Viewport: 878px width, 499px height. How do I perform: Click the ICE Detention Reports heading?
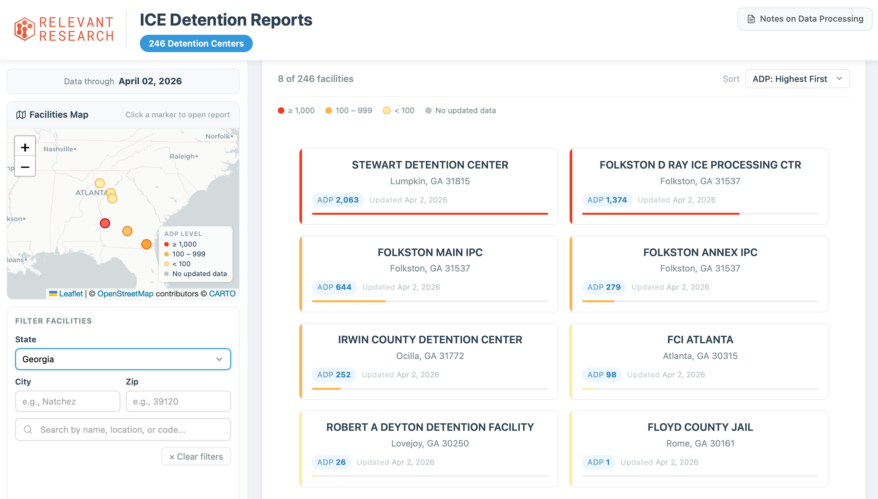226,20
